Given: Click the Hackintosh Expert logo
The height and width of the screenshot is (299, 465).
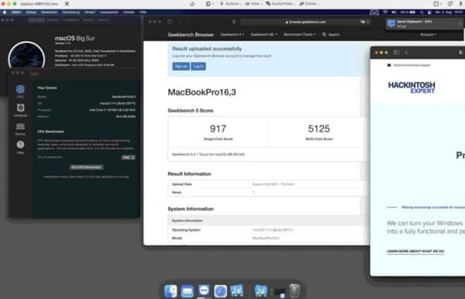Looking at the screenshot, I should pyautogui.click(x=412, y=88).
